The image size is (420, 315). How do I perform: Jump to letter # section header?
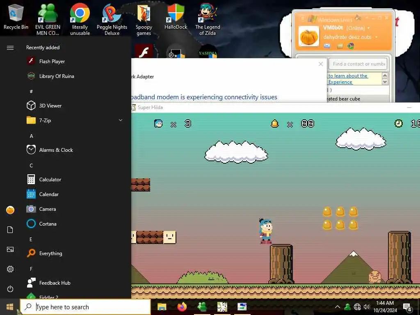pyautogui.click(x=31, y=91)
